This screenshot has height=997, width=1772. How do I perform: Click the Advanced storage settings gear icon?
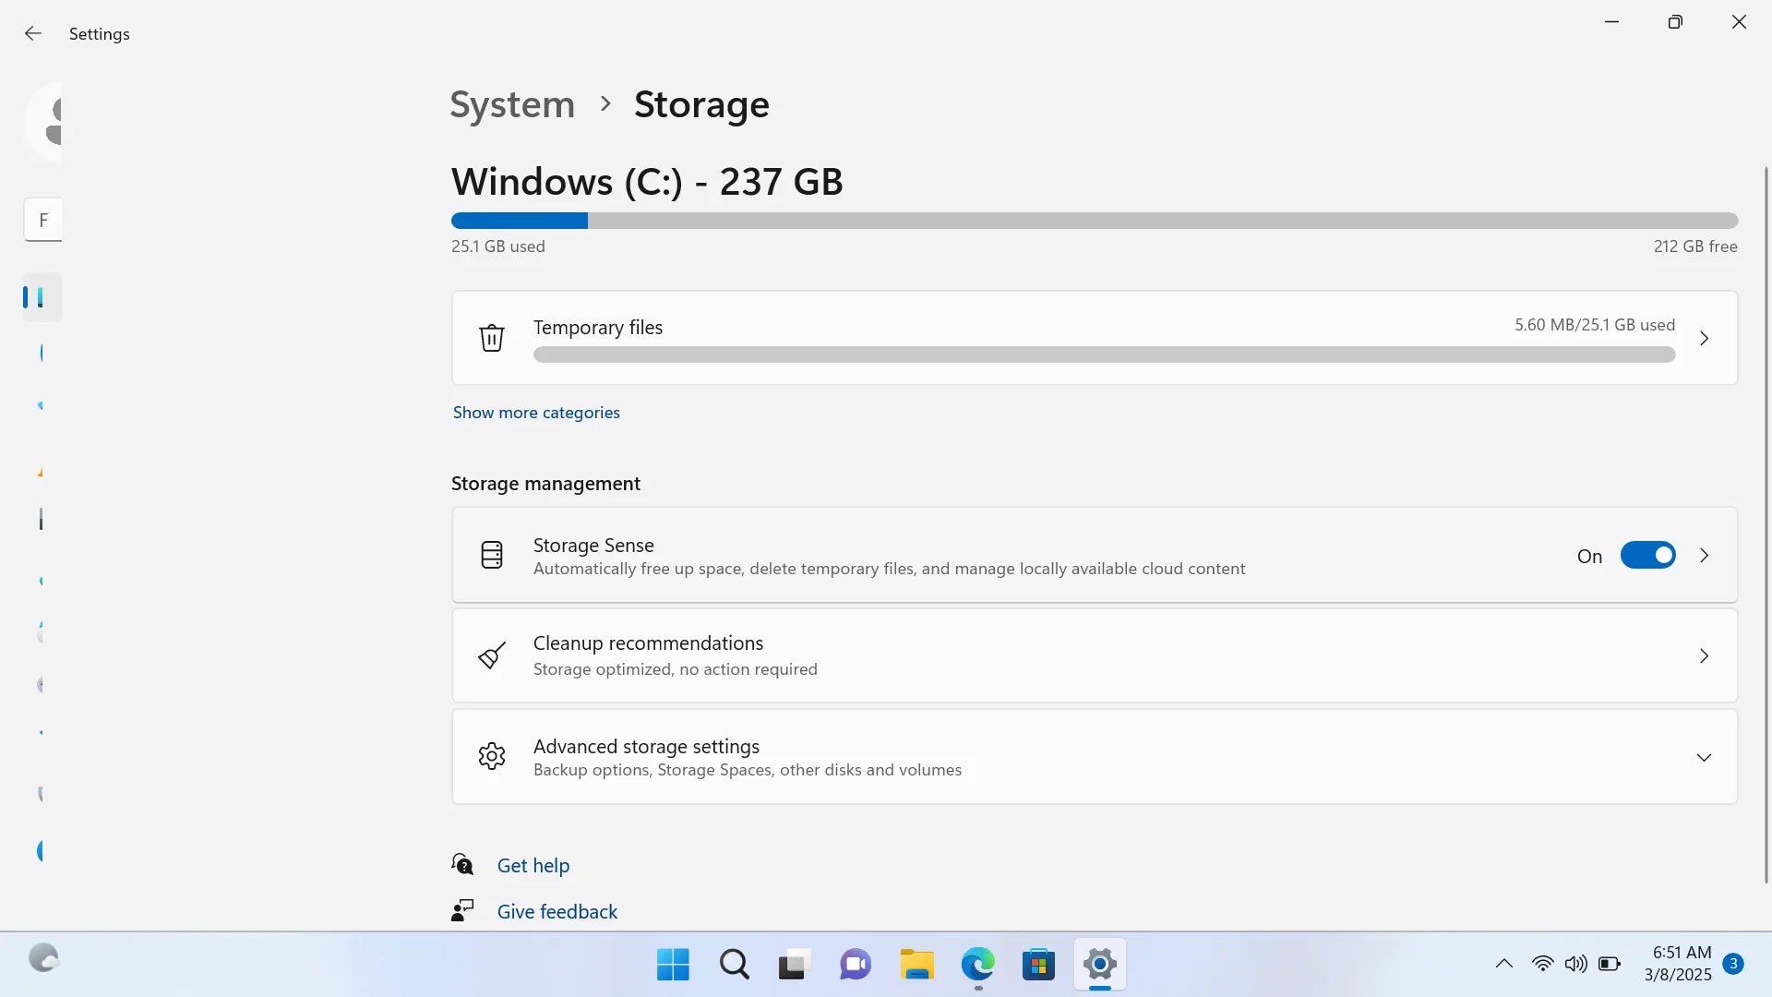coord(492,756)
